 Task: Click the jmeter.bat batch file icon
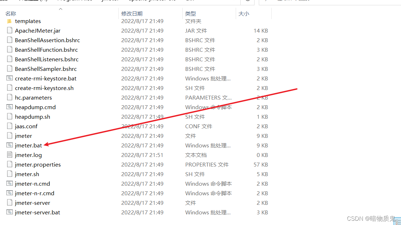pos(10,145)
